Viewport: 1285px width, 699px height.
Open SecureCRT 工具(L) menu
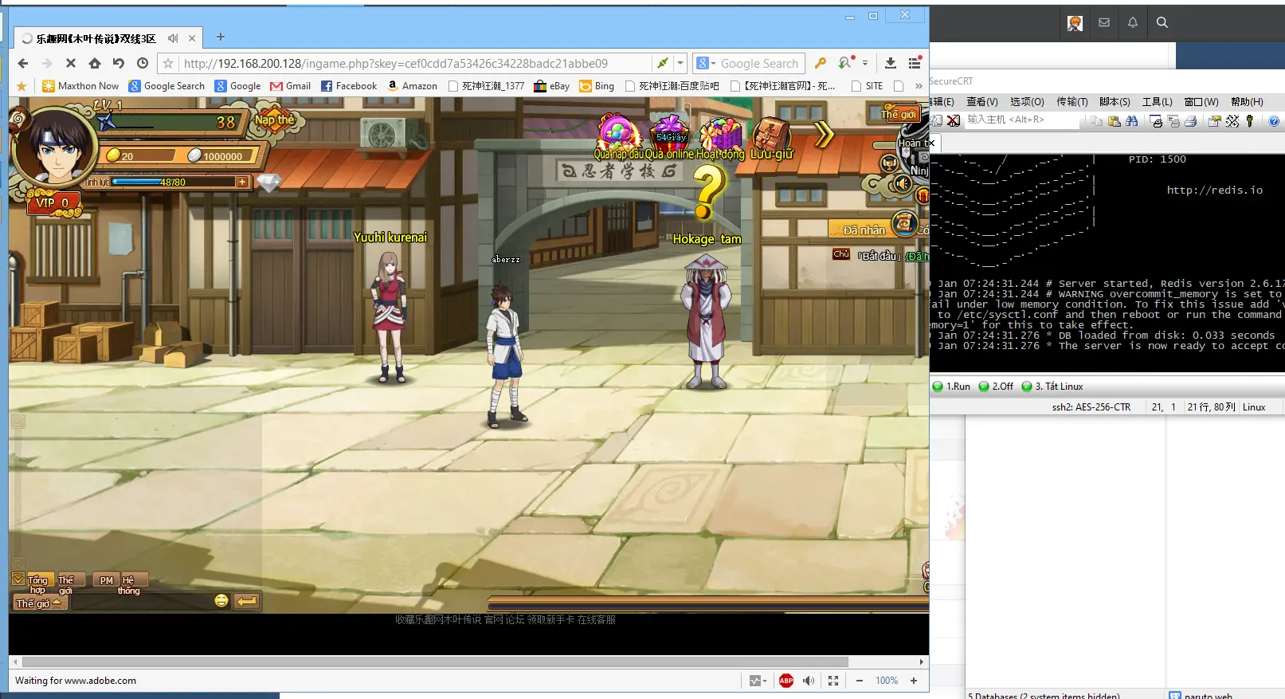[1157, 101]
